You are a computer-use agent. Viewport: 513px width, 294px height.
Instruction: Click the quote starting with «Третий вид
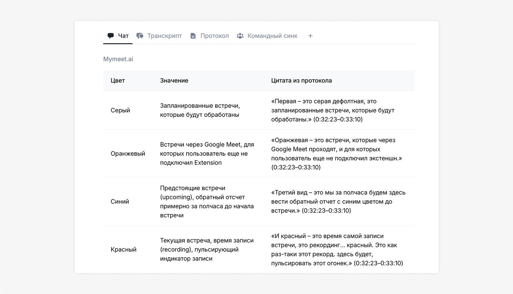tap(338, 201)
